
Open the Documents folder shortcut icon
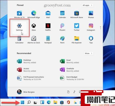[68, 92]
